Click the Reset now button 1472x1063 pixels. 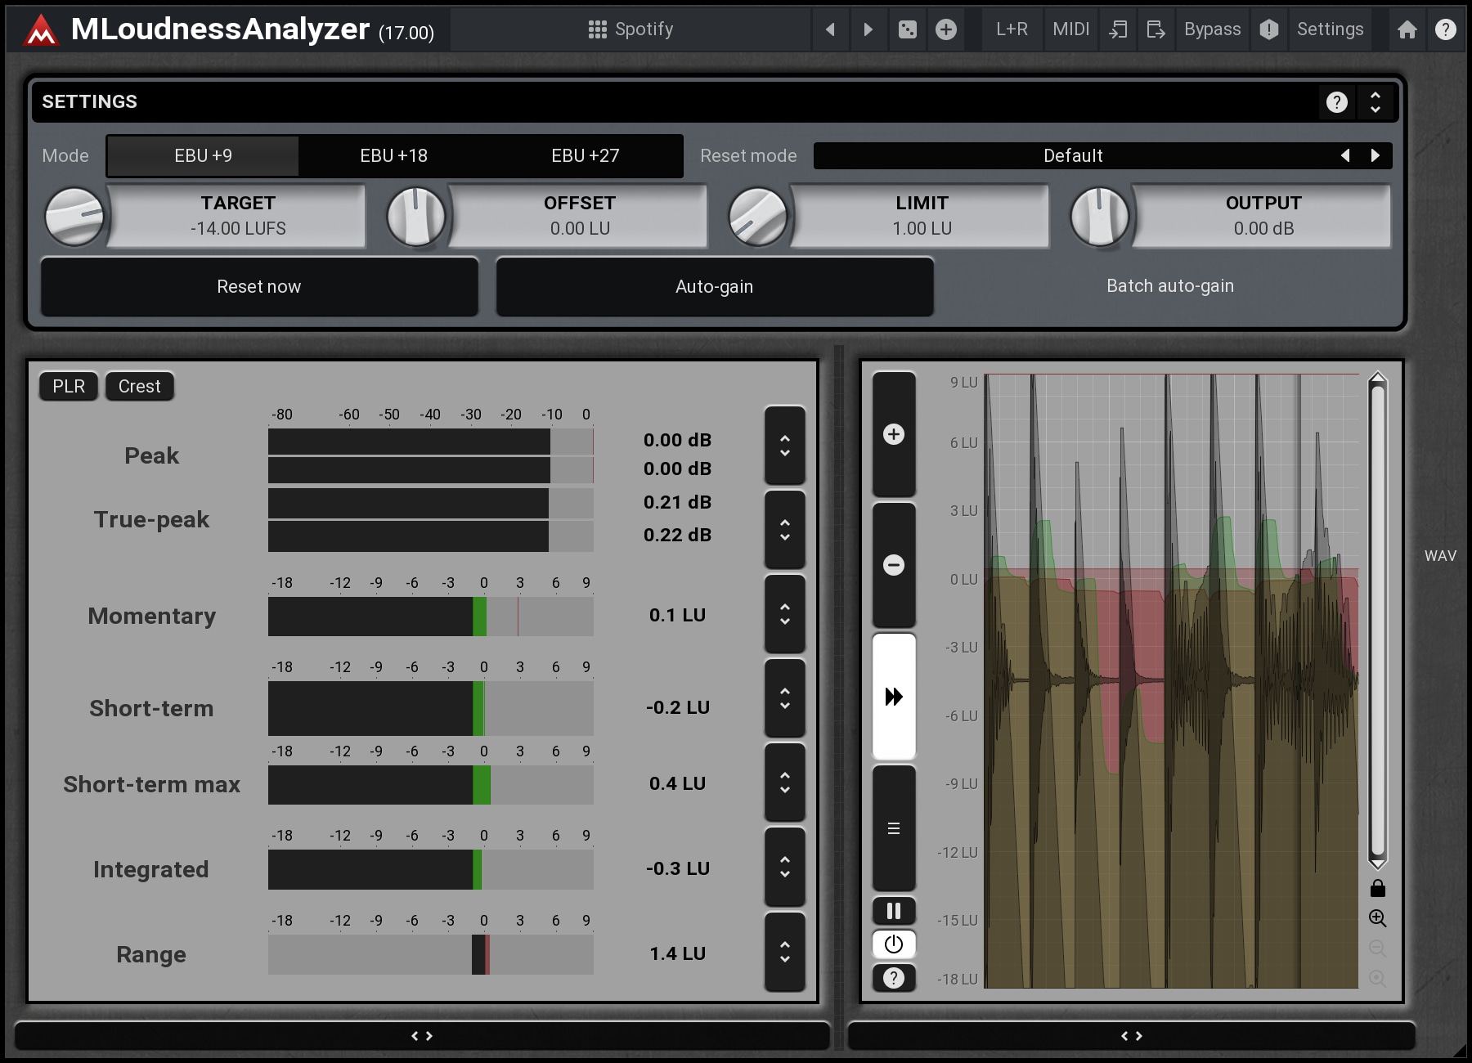pos(259,286)
